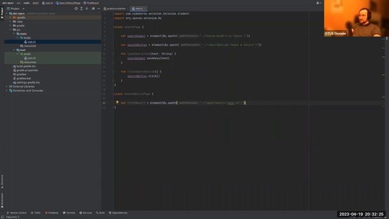The height and width of the screenshot is (219, 389).
Task: Expand Scratches and Consoles node
Action: pos(7,91)
